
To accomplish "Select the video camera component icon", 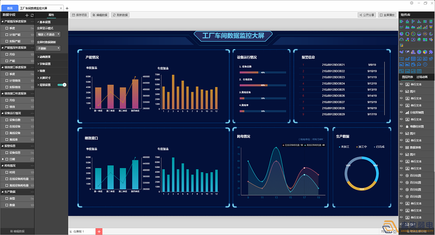I will pos(413,64).
